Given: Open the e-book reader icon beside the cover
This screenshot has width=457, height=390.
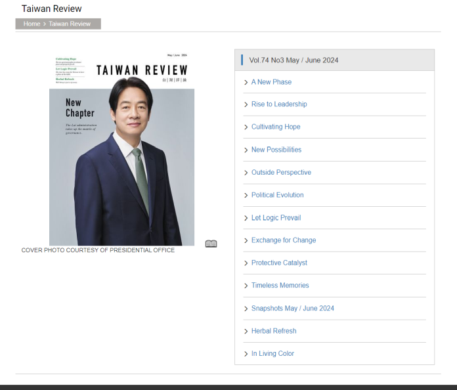Looking at the screenshot, I should (211, 244).
